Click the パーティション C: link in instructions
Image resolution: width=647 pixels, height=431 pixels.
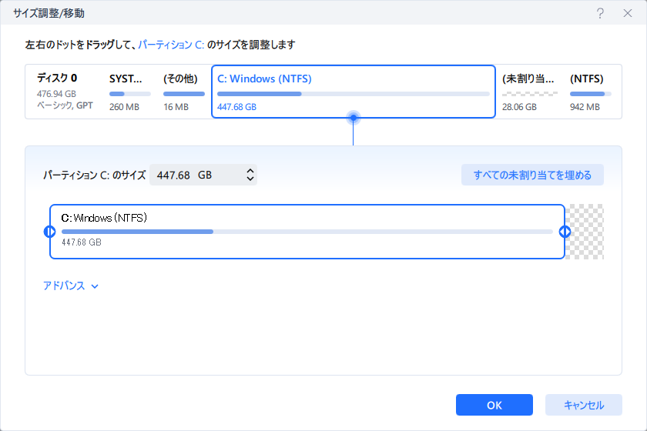click(171, 45)
